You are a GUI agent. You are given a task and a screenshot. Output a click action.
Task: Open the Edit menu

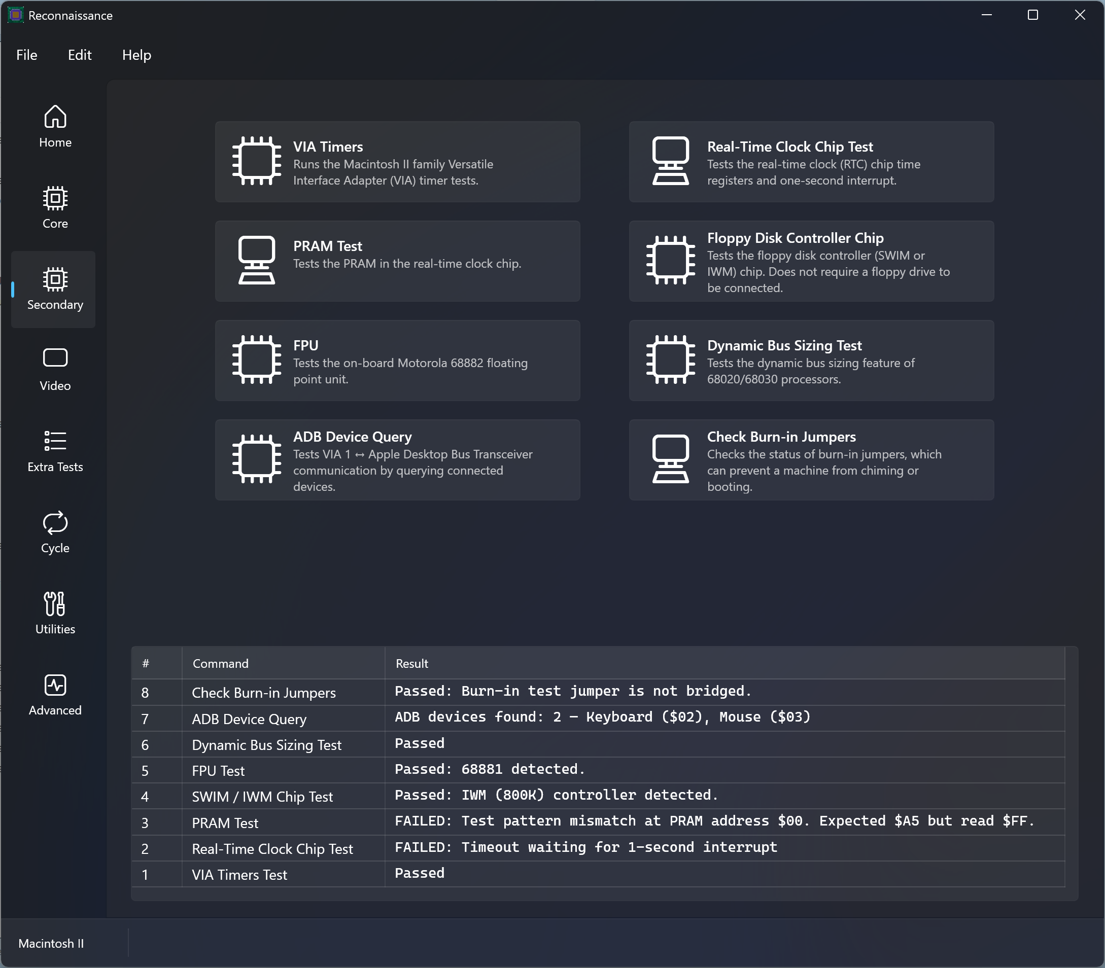click(x=80, y=55)
